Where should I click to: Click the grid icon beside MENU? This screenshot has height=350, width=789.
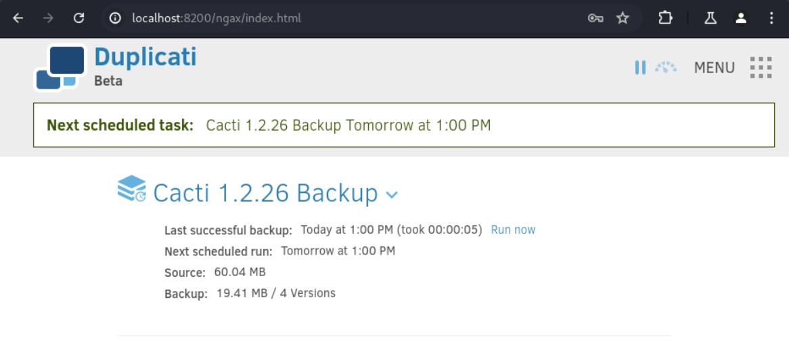(x=761, y=68)
